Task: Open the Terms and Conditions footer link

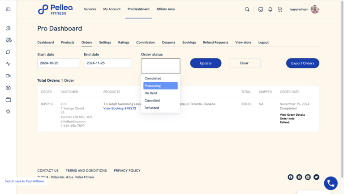Action: [86, 170]
